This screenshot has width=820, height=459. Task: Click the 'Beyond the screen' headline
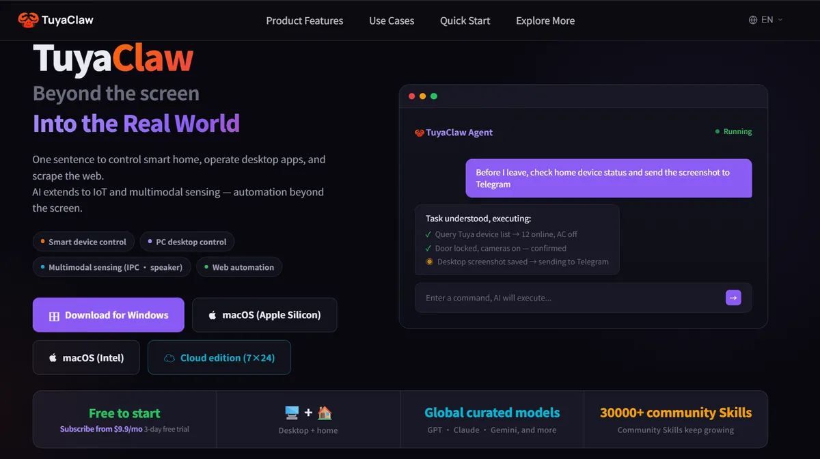tap(116, 94)
